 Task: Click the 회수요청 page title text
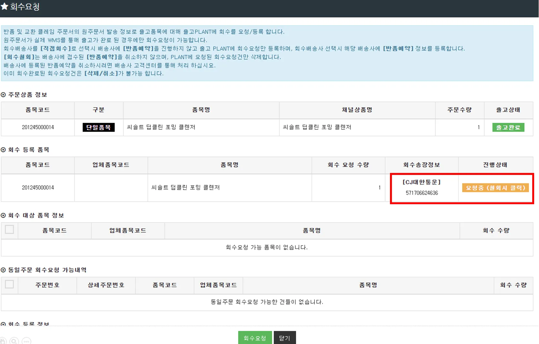[25, 6]
